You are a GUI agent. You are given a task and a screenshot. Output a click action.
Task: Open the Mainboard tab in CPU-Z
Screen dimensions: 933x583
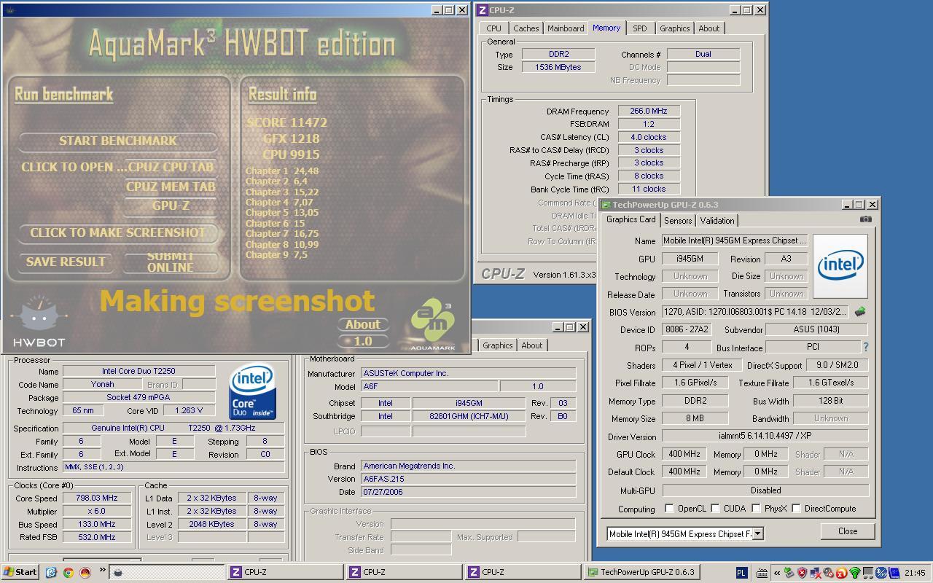coord(566,28)
